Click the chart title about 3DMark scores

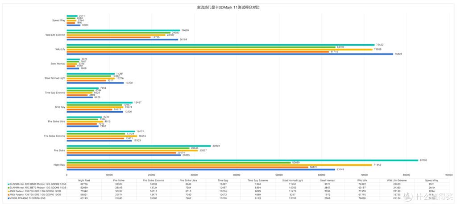[228, 7]
